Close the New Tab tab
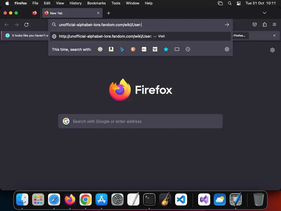This screenshot has width=281, height=211. pyautogui.click(x=98, y=13)
